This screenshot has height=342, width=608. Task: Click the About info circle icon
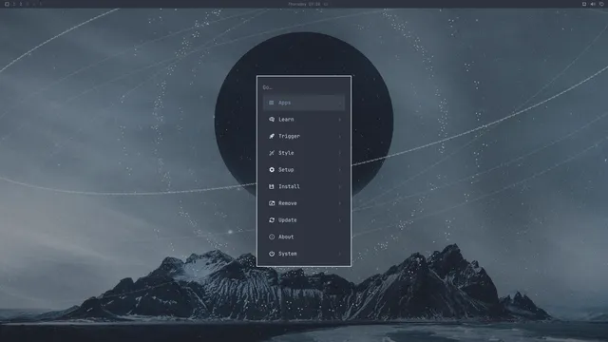pos(272,237)
